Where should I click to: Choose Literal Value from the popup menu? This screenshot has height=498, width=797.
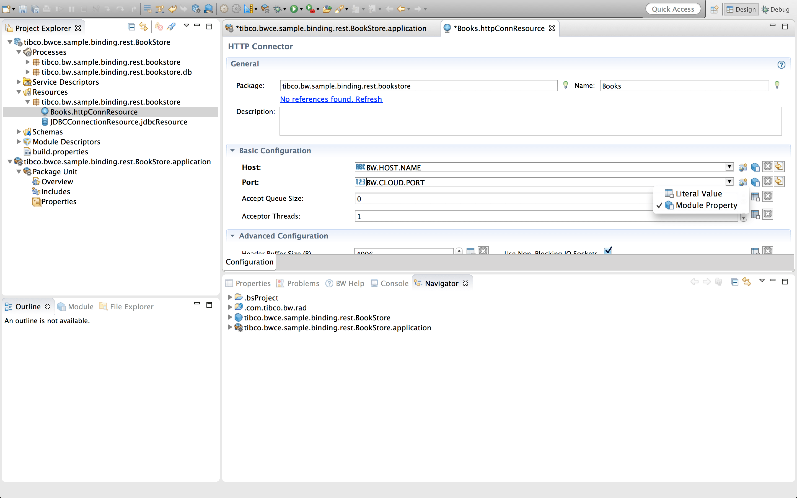tap(698, 193)
